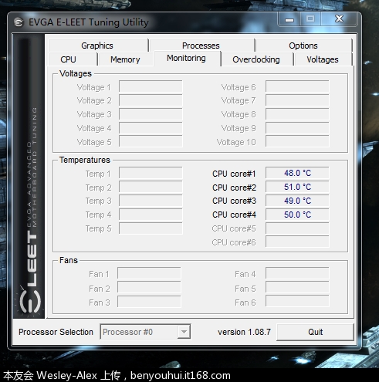Select the CPU tab
The height and width of the screenshot is (382, 379).
point(73,59)
